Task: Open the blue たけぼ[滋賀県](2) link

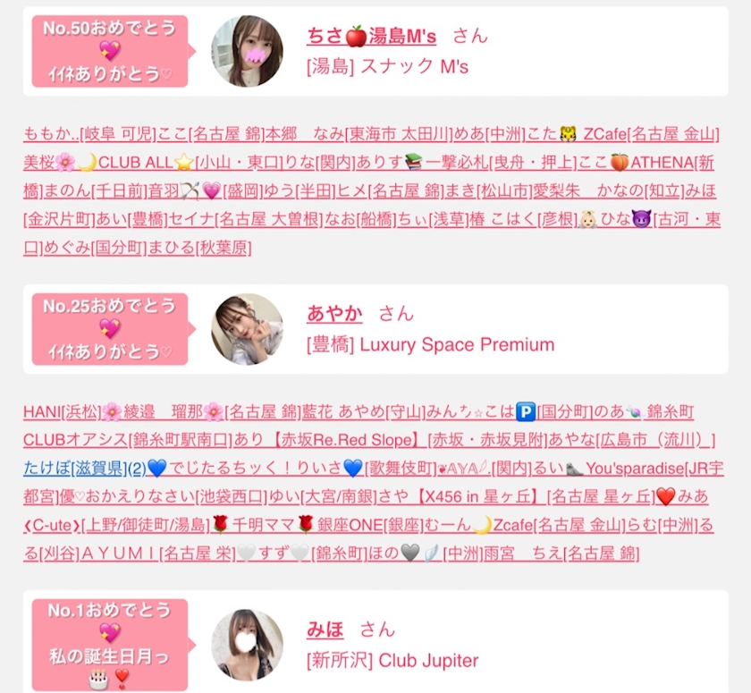Action: pyautogui.click(x=85, y=468)
